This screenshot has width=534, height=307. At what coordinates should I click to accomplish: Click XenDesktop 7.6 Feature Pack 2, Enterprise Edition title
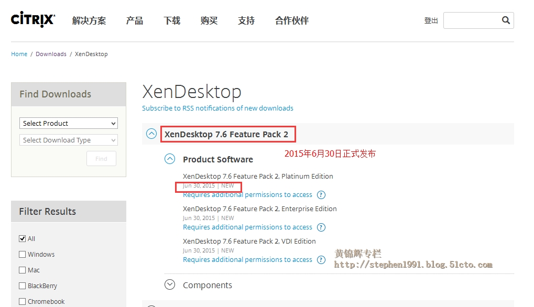click(259, 209)
